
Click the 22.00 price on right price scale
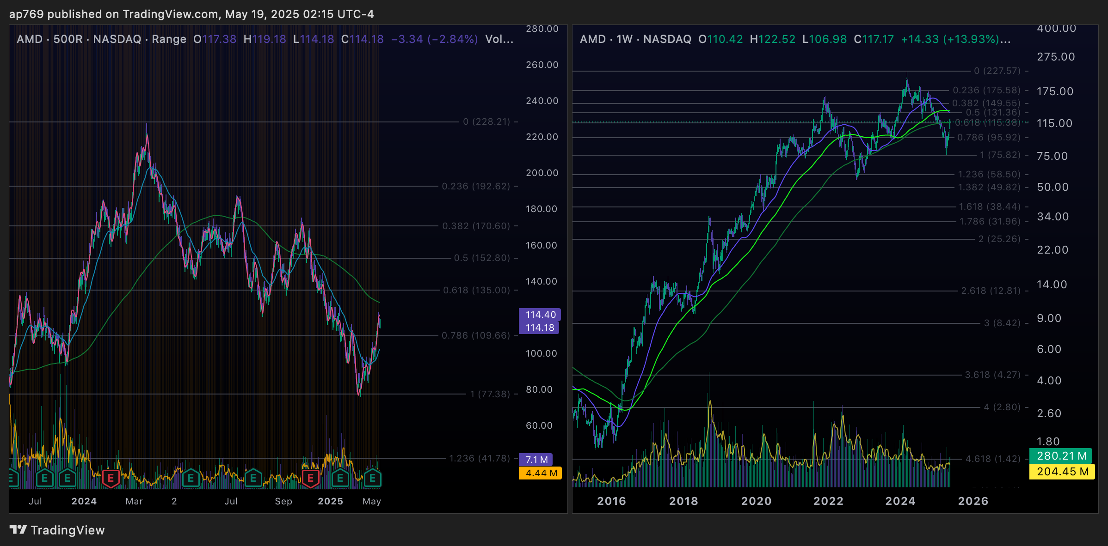[1053, 250]
